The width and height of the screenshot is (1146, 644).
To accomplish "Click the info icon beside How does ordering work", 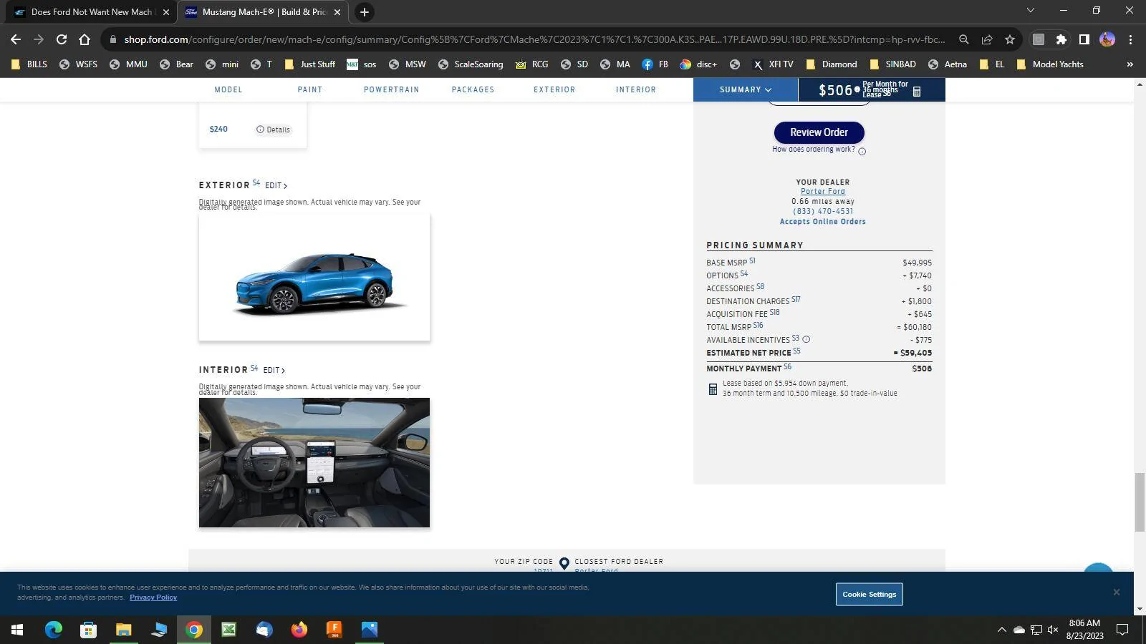I will point(862,151).
